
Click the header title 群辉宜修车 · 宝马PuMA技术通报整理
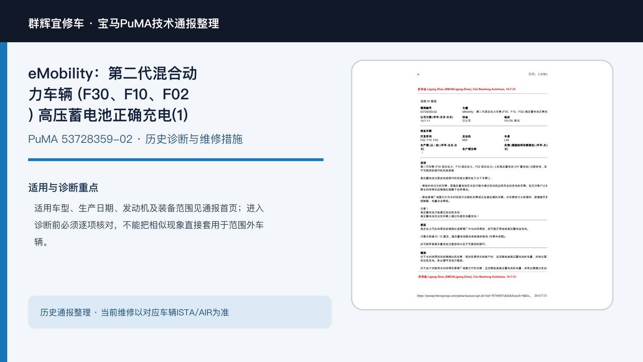tap(124, 23)
